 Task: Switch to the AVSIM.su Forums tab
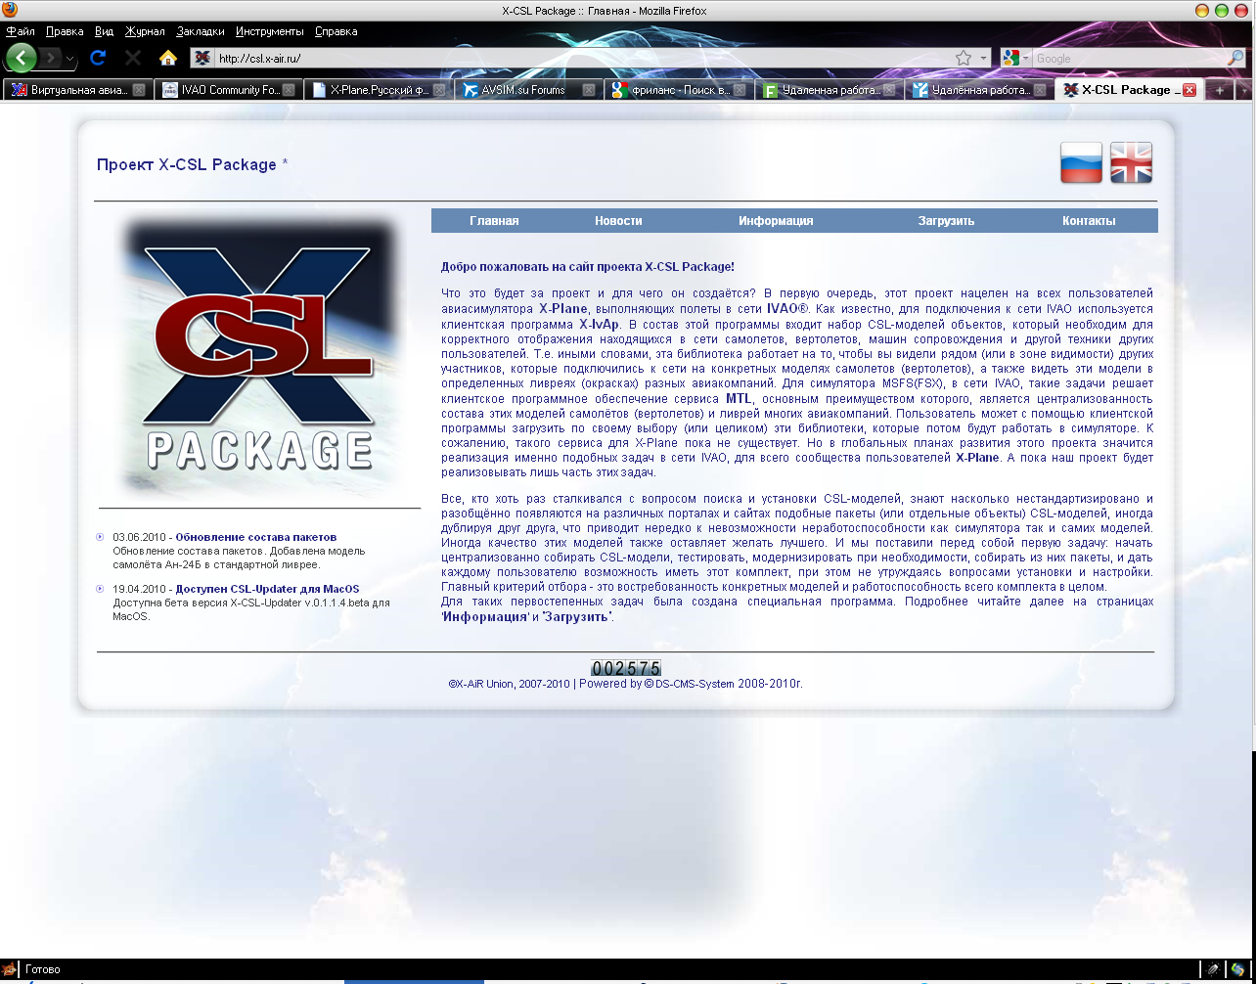528,90
